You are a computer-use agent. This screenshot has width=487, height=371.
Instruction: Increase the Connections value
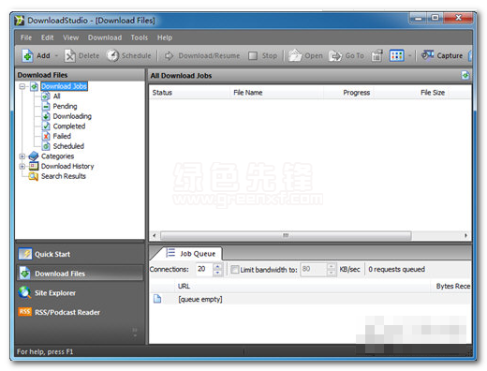217,266
